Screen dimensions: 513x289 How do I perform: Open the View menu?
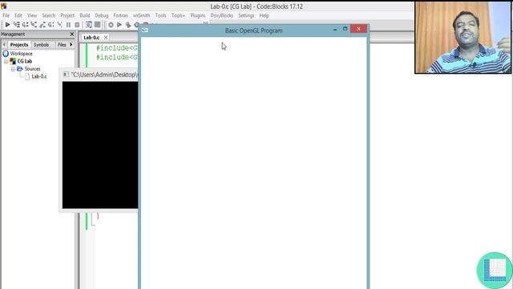pos(32,15)
